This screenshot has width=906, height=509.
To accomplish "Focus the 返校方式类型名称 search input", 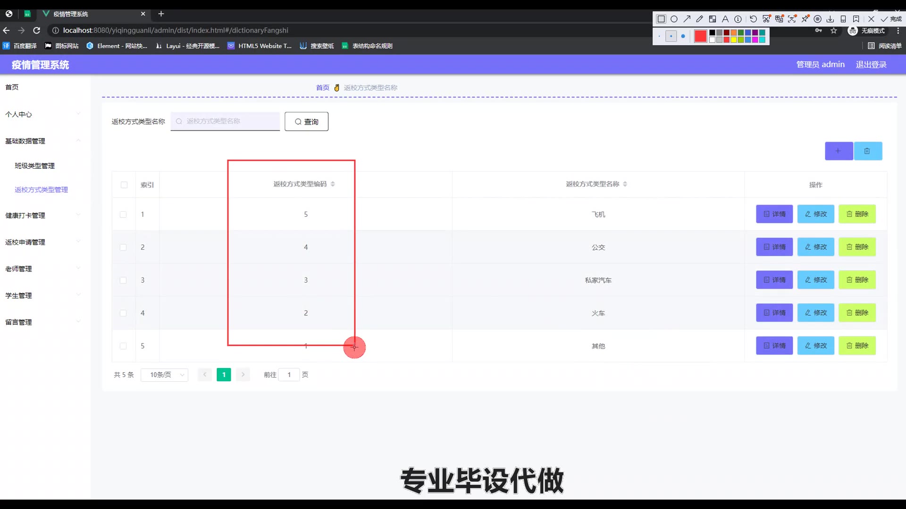I will (225, 121).
